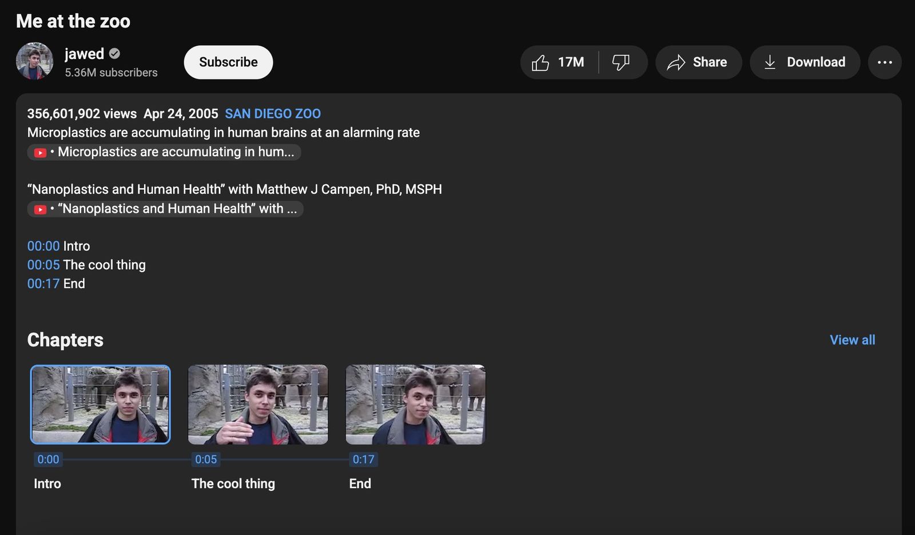Open jawed's channel avatar
Screen dimensions: 915x535
pyautogui.click(x=34, y=61)
